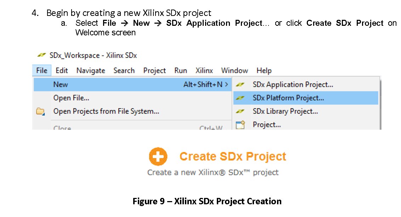Viewport: 401px width, 217px height.
Task: Click the SDx Library Project icon
Action: (240, 111)
